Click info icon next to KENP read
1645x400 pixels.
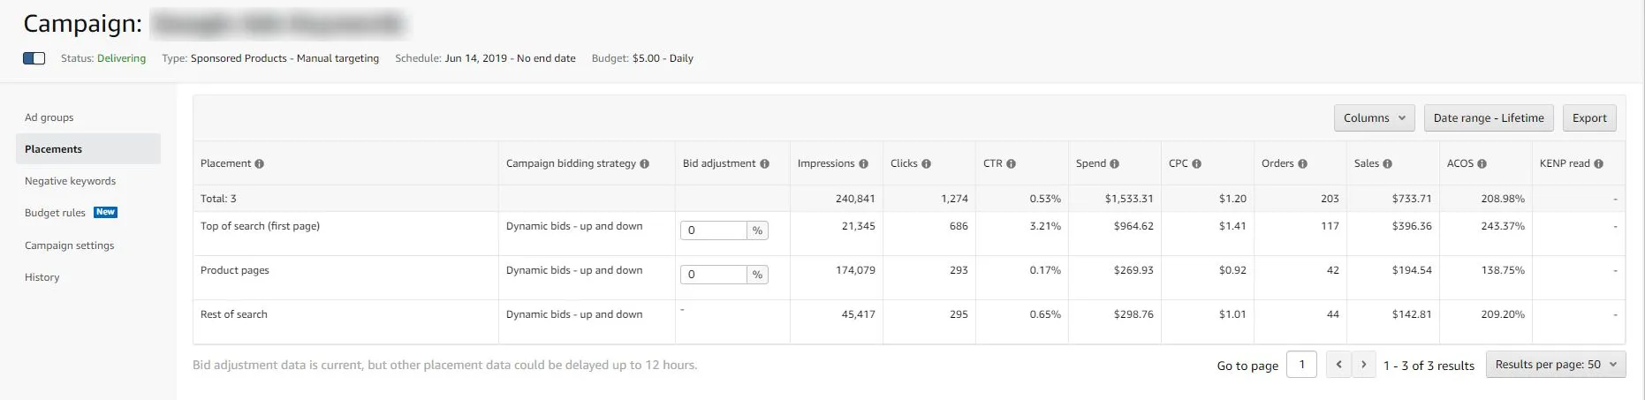(1598, 164)
